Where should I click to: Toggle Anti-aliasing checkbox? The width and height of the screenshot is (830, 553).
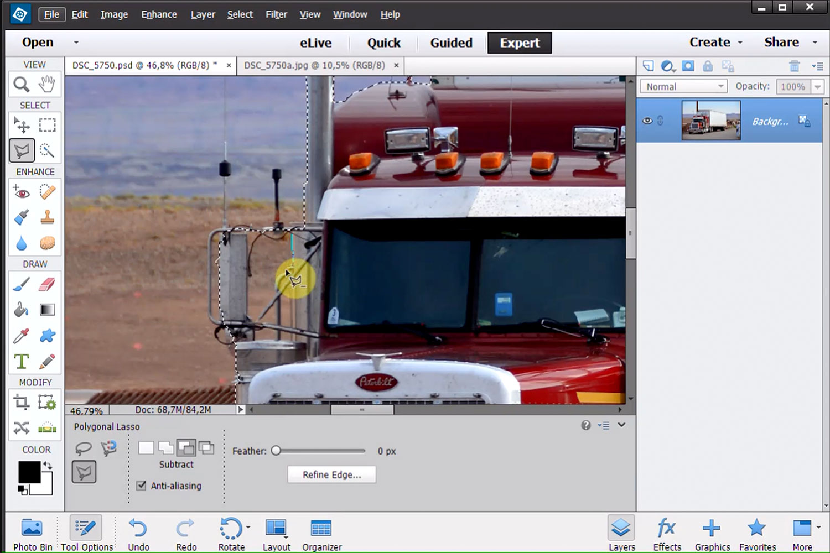(x=142, y=486)
